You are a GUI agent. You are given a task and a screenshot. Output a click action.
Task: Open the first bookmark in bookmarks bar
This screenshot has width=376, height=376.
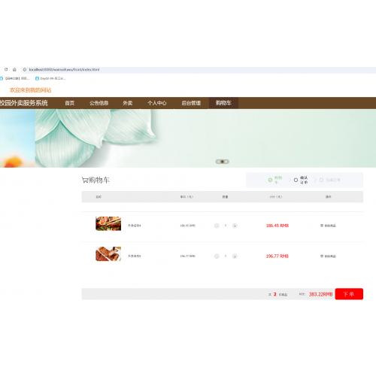14,78
